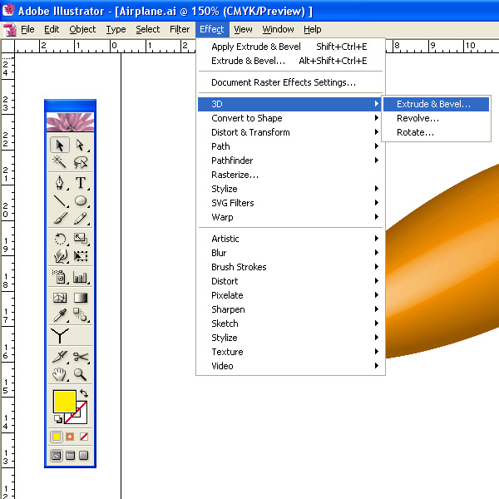
Task: Choose Revolve... in 3D submenu
Action: pyautogui.click(x=436, y=118)
